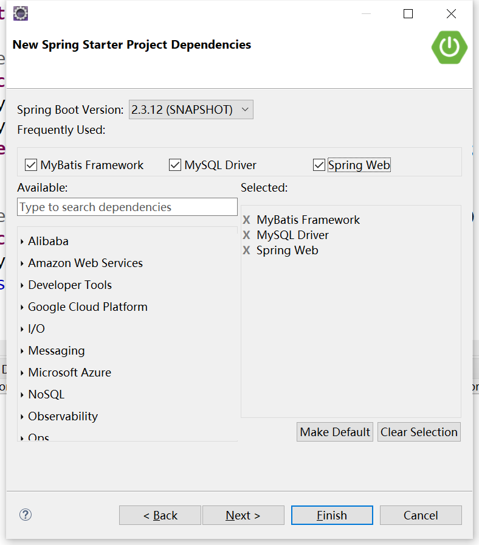The width and height of the screenshot is (479, 545).
Task: Click the Eclipse window icon in title bar
Action: coord(21,13)
